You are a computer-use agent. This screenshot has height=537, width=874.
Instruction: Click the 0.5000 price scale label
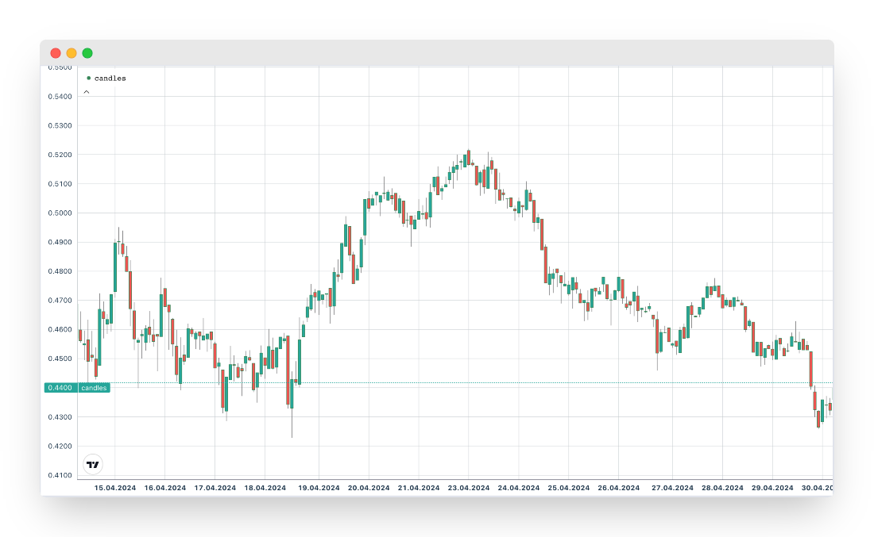[x=60, y=213]
